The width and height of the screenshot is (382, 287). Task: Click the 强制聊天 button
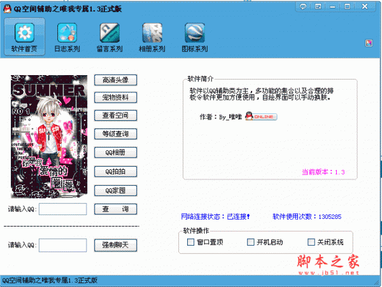click(x=115, y=245)
